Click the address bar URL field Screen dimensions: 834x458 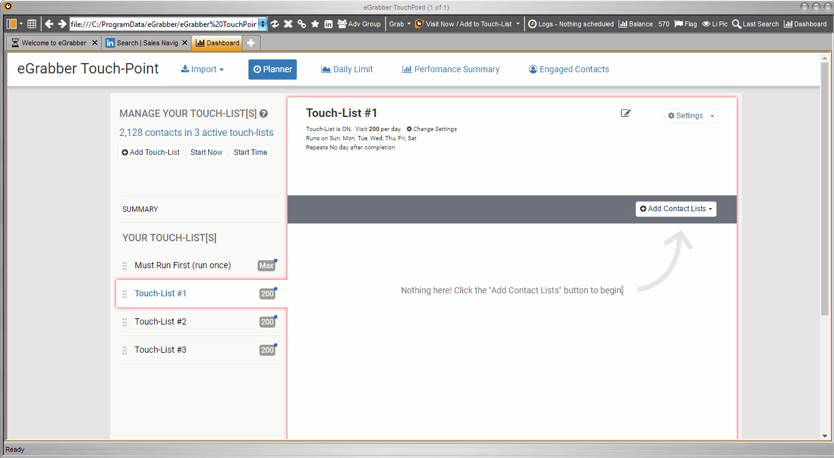(x=164, y=24)
